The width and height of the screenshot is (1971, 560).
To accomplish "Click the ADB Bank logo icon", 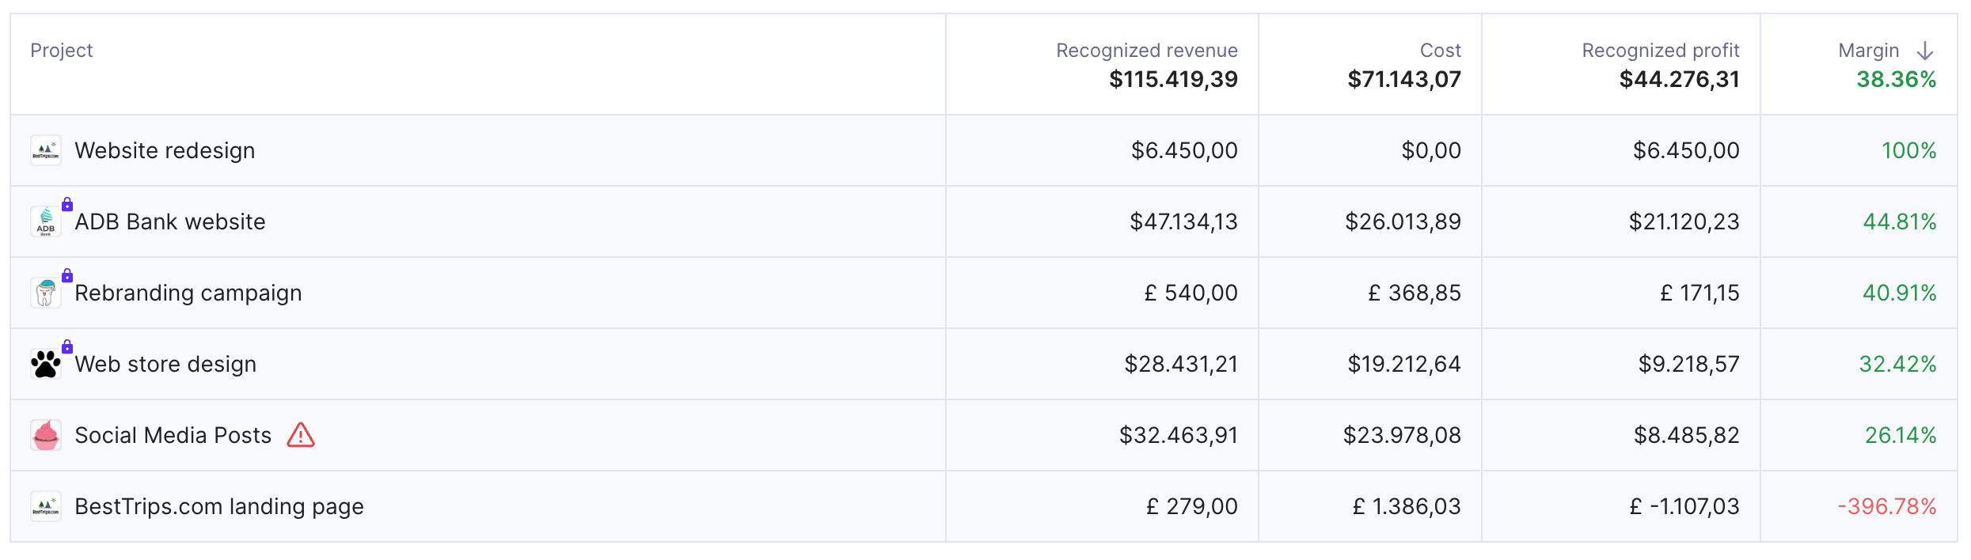I will [46, 221].
